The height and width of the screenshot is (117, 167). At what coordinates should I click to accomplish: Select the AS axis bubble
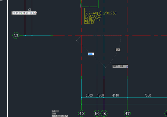point(16,35)
